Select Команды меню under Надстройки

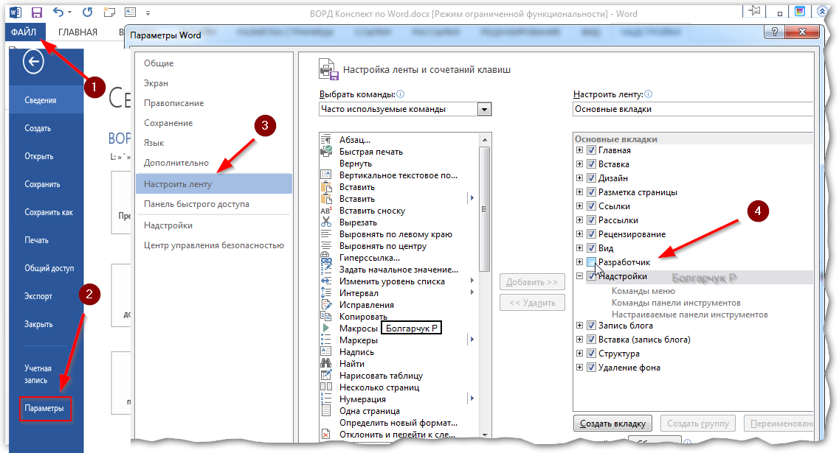click(643, 291)
